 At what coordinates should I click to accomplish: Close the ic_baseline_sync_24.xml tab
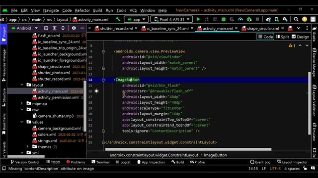(192, 28)
